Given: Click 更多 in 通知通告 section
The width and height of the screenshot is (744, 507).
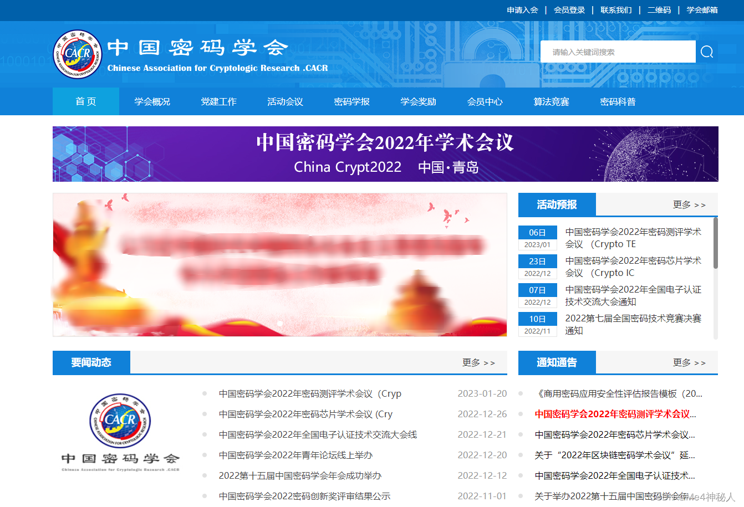Looking at the screenshot, I should [x=689, y=362].
